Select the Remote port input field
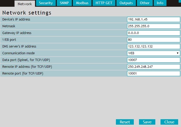Viewport: 181px width, 127px height. [x=154, y=73]
